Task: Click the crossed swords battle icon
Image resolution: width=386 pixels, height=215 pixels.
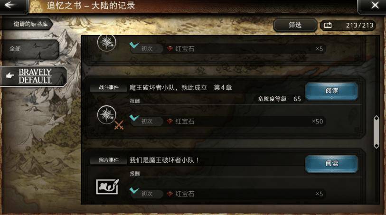Action: [119, 125]
